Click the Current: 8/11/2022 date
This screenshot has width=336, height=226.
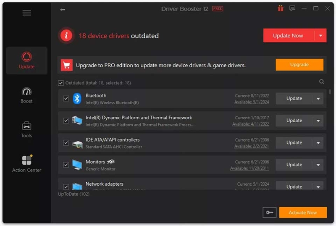pos(252,96)
